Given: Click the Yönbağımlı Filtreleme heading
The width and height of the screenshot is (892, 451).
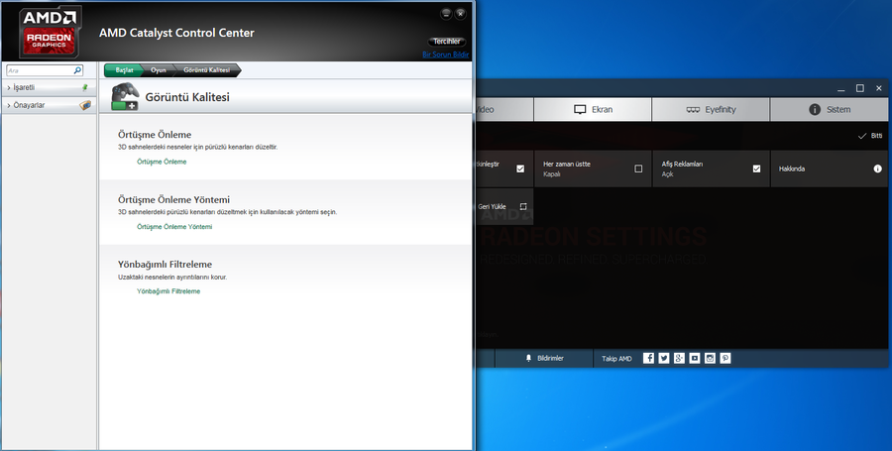Looking at the screenshot, I should (x=165, y=265).
